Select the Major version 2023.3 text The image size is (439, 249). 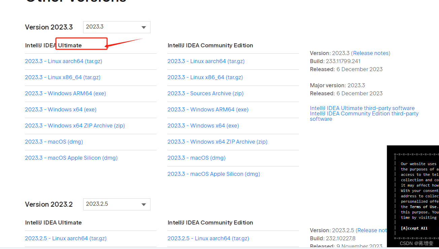tap(338, 85)
